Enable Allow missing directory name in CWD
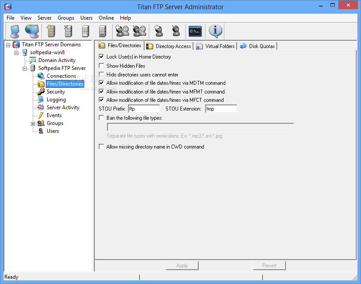The image size is (361, 284). [x=101, y=147]
